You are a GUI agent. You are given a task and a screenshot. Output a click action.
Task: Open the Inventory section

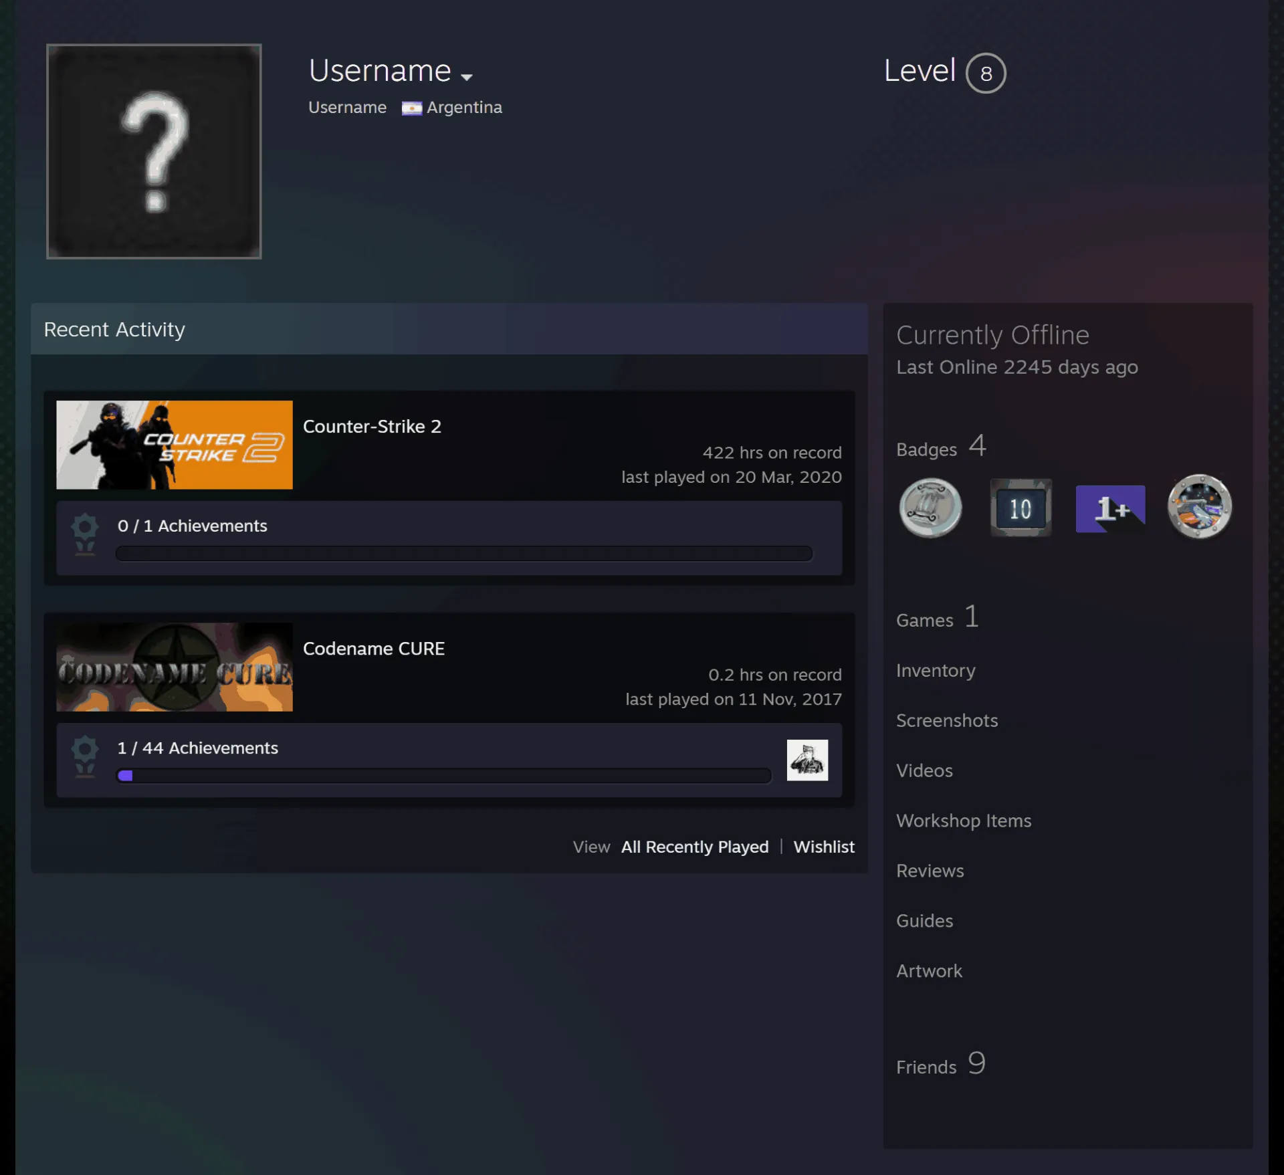[x=936, y=670]
